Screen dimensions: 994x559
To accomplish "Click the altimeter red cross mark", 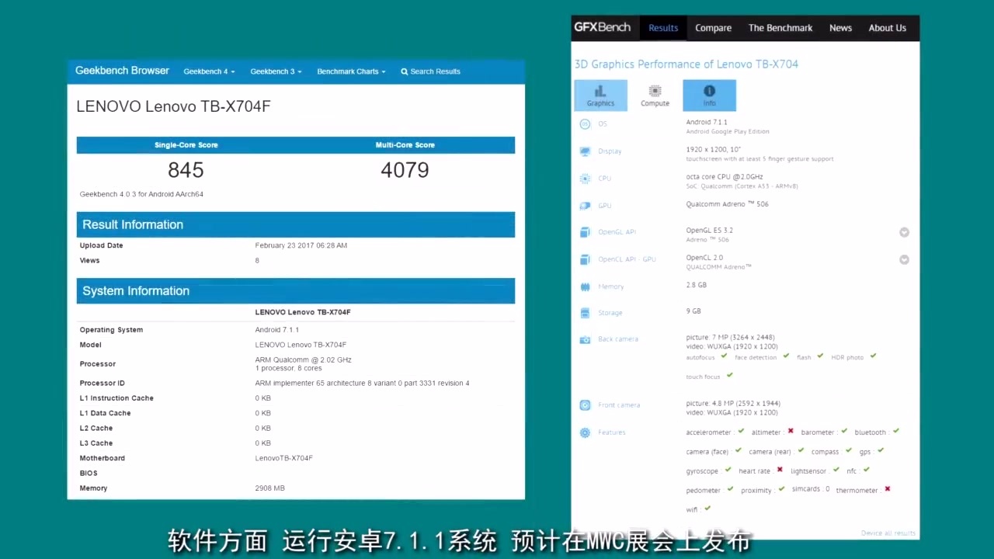I will pos(791,431).
